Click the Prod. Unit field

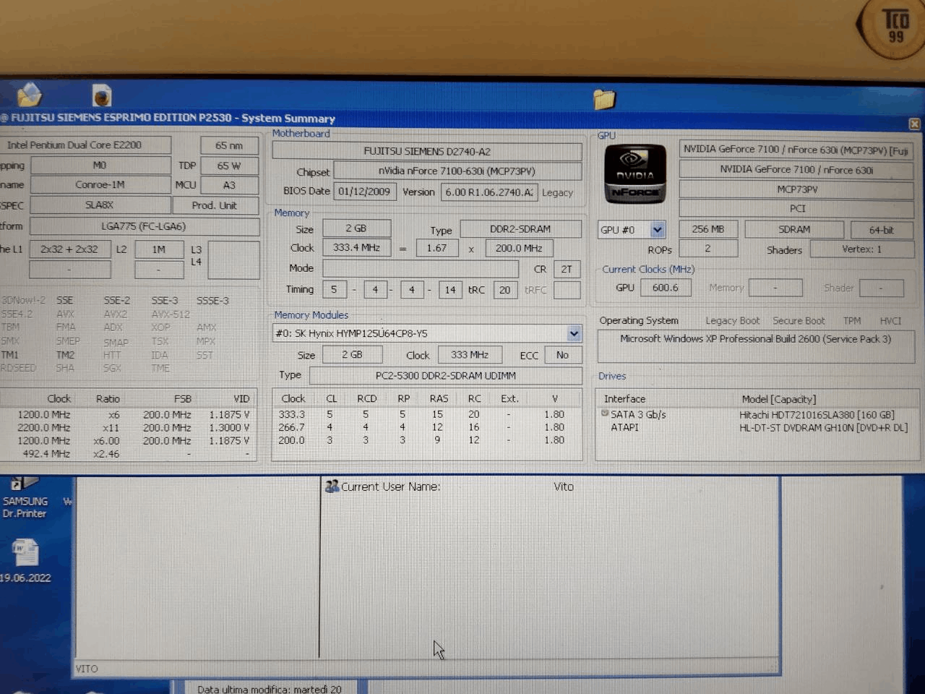215,205
